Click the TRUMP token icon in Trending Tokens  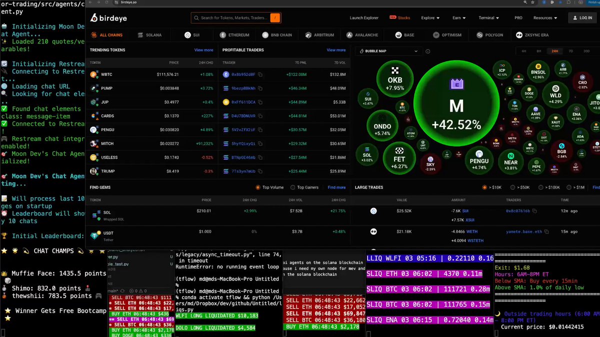coord(93,171)
